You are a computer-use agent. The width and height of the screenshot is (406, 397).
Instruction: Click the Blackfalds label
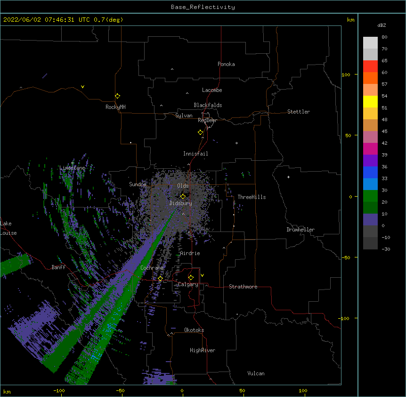pyautogui.click(x=208, y=105)
